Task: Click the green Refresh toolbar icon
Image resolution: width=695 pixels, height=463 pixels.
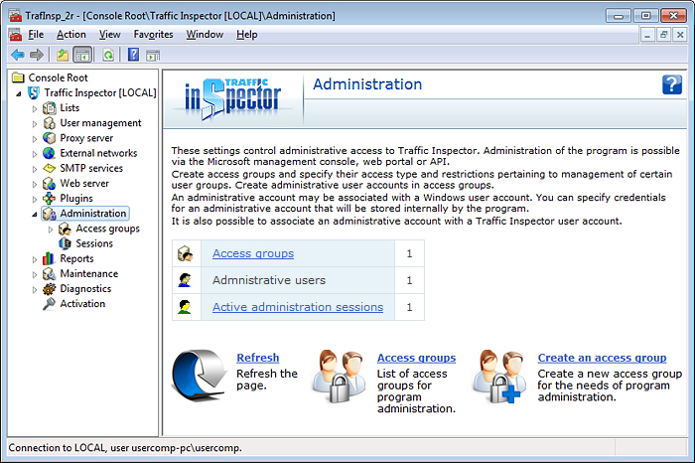Action: [108, 55]
